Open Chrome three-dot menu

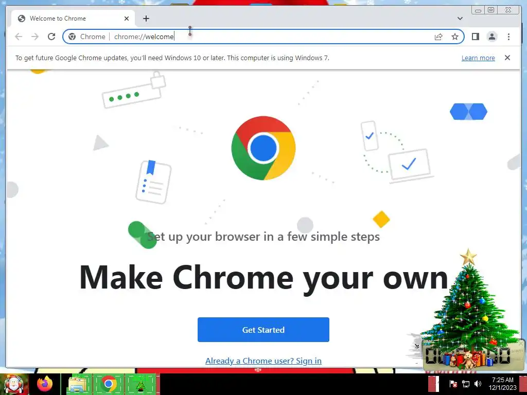click(x=508, y=37)
